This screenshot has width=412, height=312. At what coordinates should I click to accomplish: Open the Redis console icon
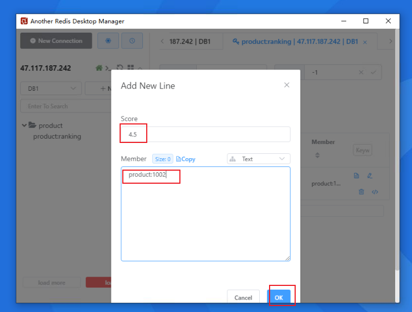pyautogui.click(x=108, y=68)
